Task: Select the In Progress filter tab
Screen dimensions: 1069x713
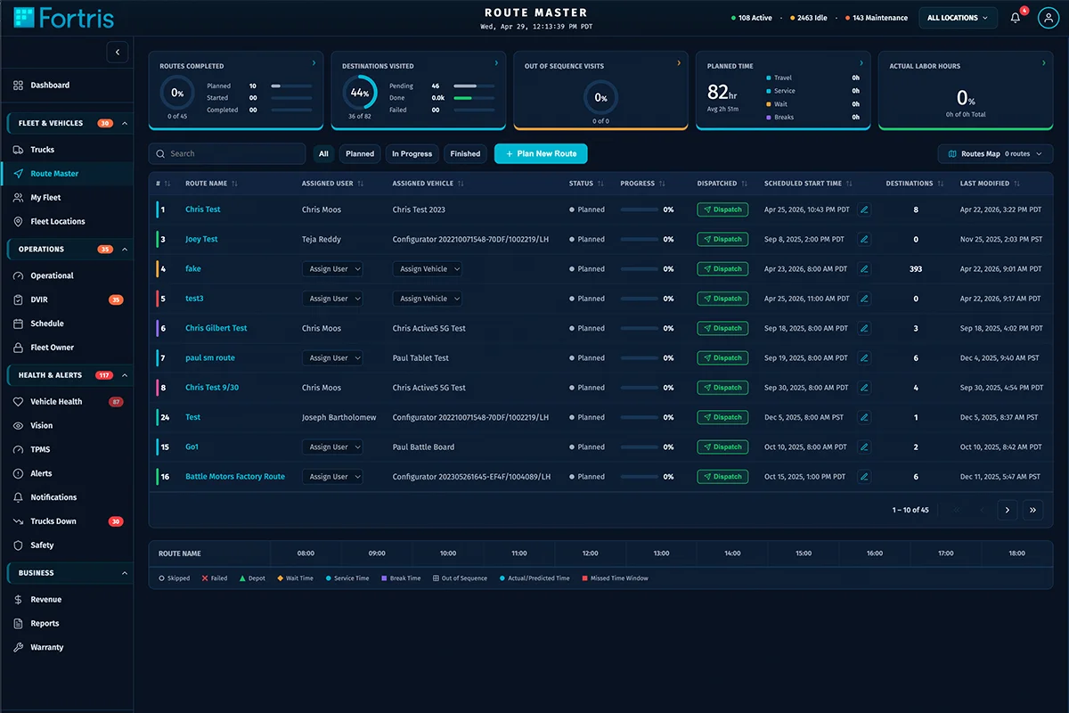Action: click(x=412, y=153)
